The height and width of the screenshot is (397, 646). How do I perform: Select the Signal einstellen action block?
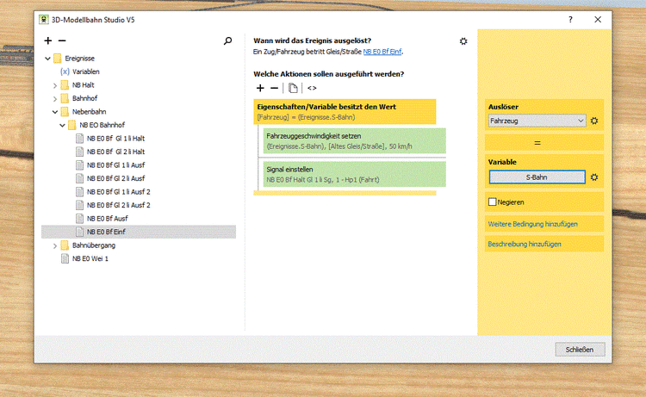[353, 173]
